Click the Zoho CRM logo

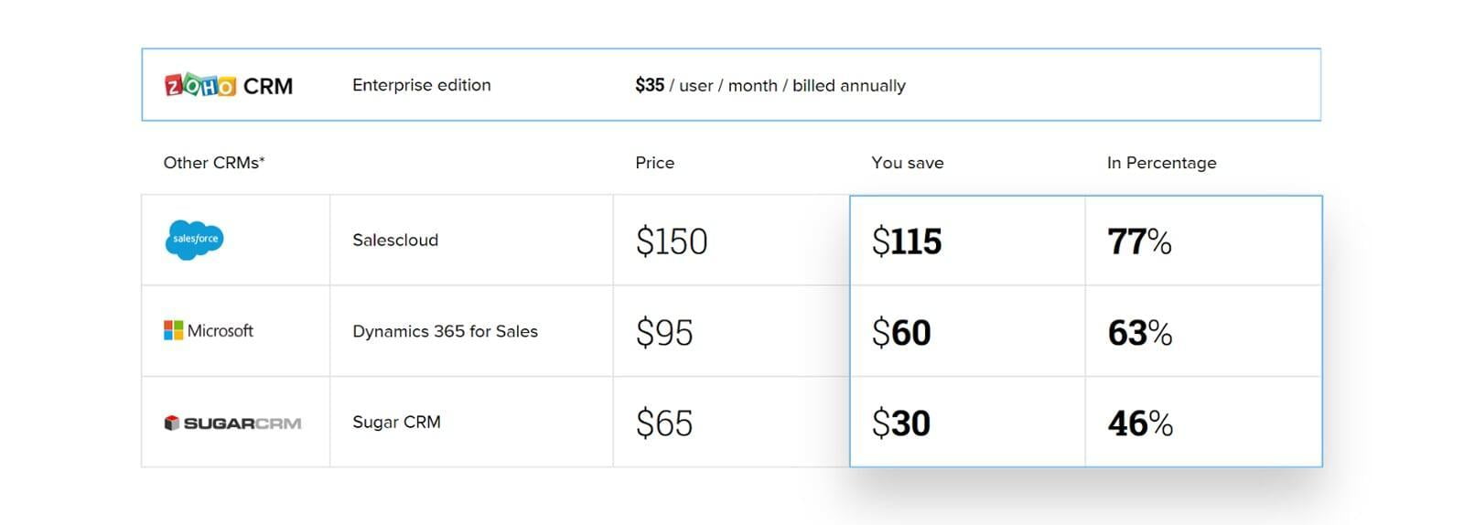click(x=229, y=85)
